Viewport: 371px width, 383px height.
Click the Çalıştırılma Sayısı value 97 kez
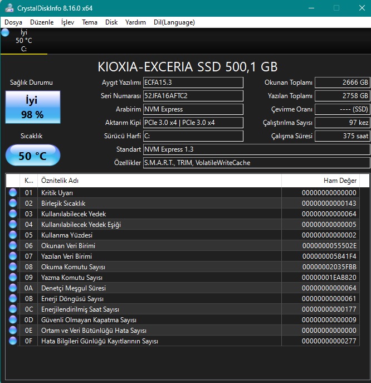[x=343, y=123]
